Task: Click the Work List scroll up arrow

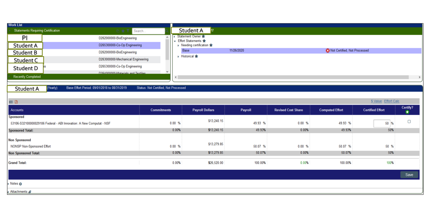Action: (167, 37)
